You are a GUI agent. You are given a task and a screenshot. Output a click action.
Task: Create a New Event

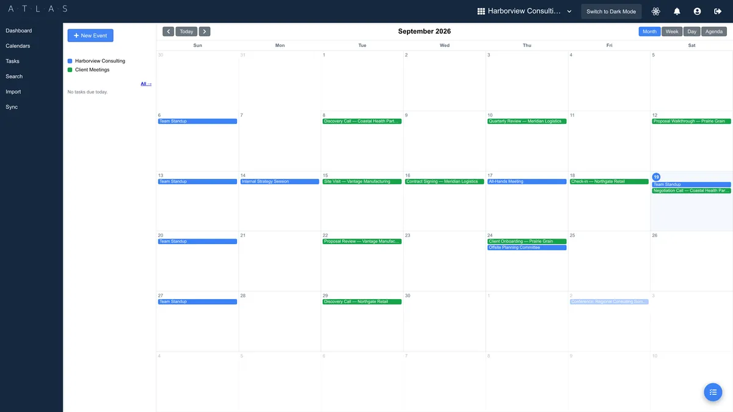tap(90, 35)
